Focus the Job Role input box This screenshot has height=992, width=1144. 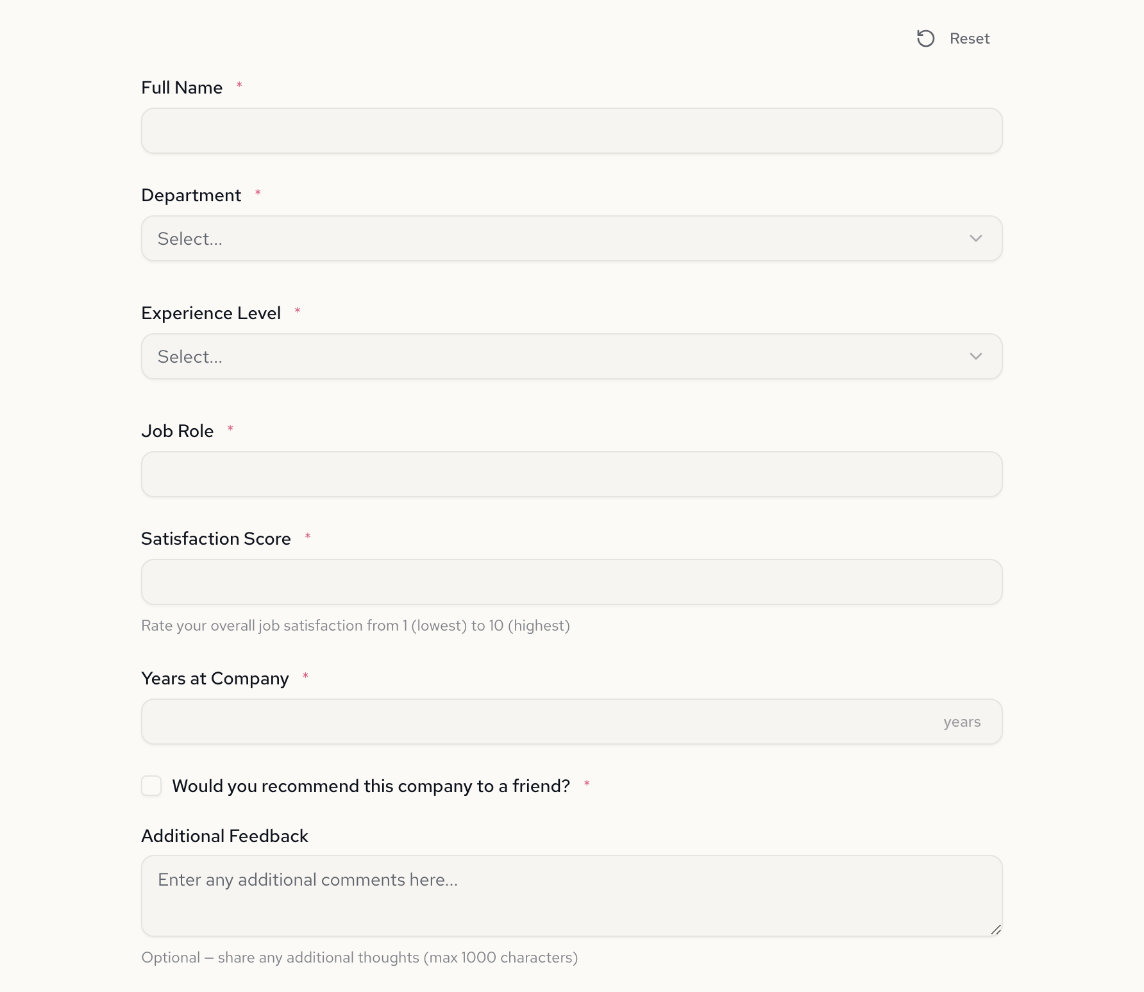point(571,474)
